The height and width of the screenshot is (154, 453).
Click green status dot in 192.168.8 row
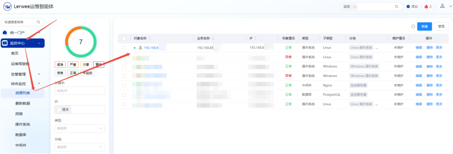[x=135, y=47]
